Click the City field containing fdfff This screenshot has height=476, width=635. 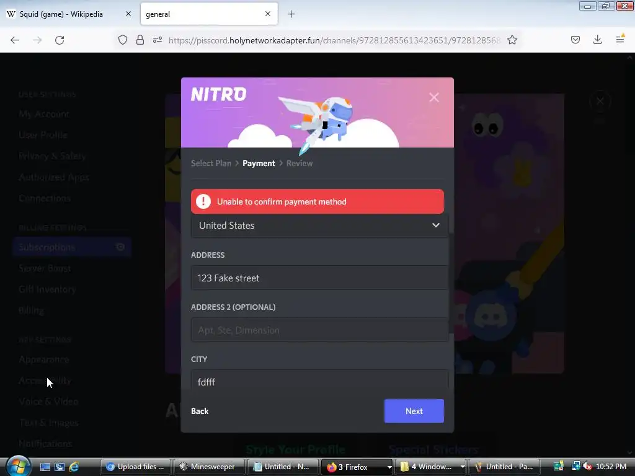[319, 381]
